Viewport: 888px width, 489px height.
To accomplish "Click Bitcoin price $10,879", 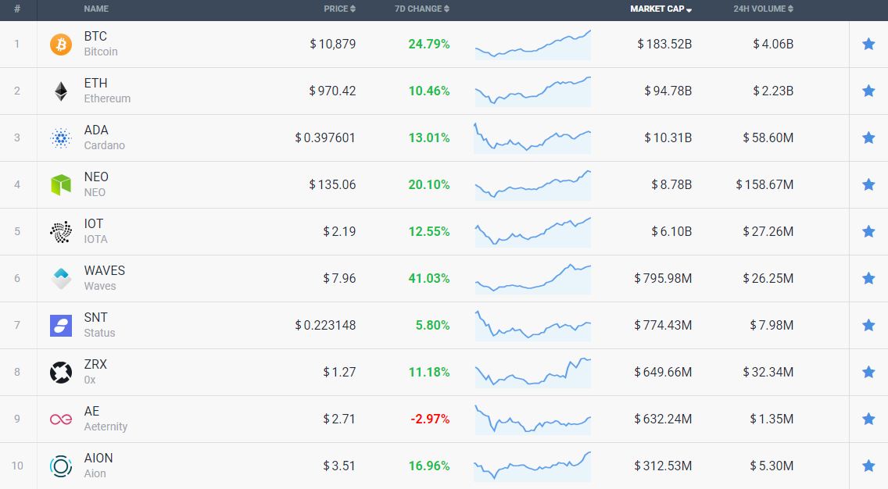I will (x=332, y=45).
